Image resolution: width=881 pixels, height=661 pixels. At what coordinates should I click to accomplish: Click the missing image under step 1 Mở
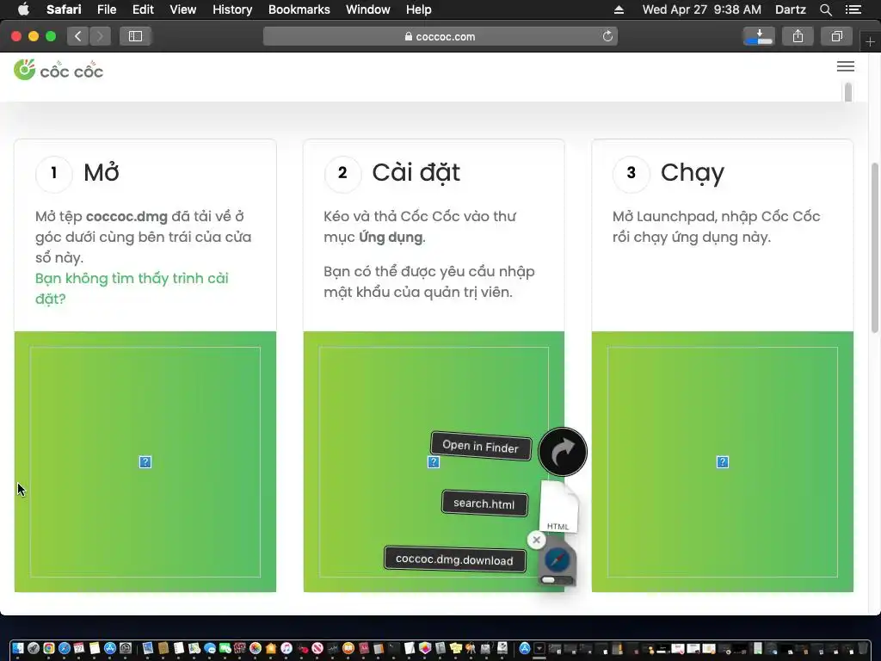pyautogui.click(x=145, y=462)
